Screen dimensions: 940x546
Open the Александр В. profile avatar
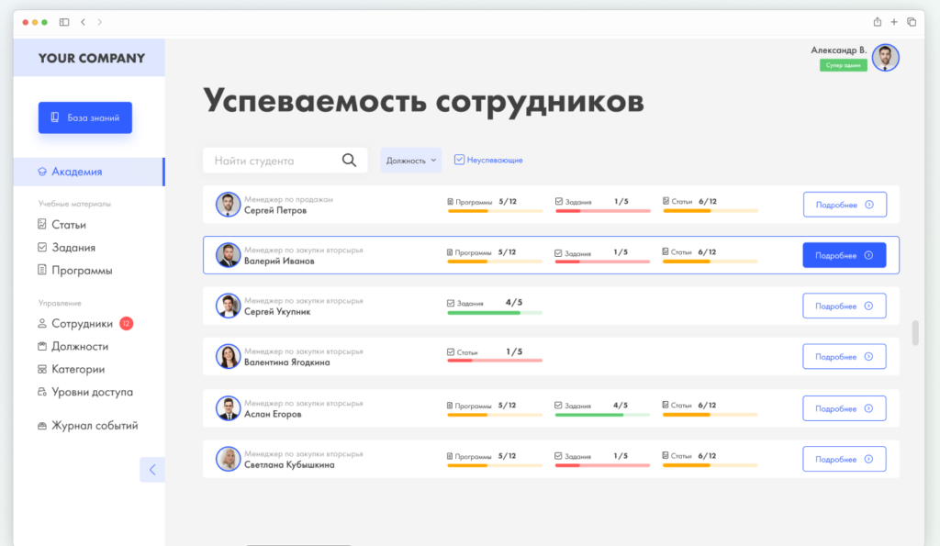[x=886, y=58]
